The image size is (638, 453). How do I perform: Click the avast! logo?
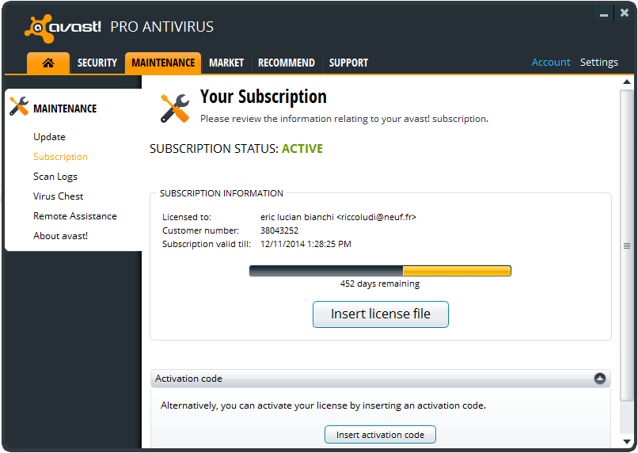(x=63, y=28)
